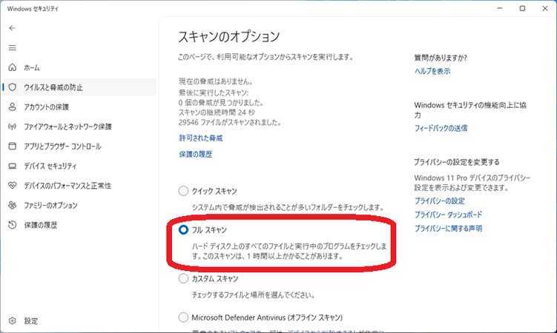Click the 質問がありますか? heading
557x333 pixels.
(x=441, y=58)
